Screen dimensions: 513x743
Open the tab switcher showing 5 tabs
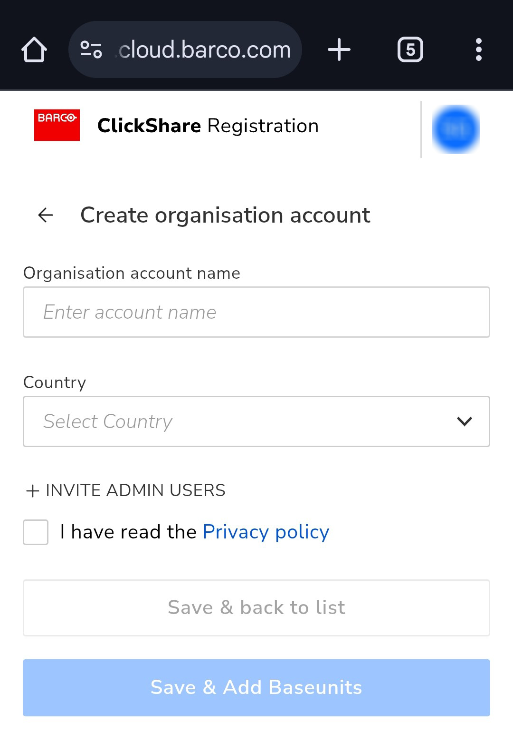click(410, 49)
